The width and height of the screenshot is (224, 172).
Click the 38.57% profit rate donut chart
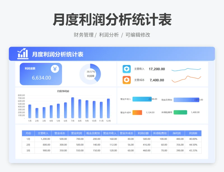coord(90,74)
